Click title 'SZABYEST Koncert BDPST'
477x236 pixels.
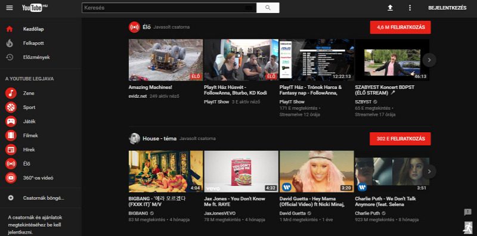[385, 90]
